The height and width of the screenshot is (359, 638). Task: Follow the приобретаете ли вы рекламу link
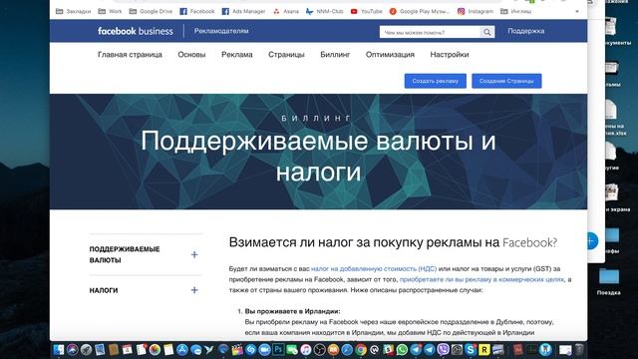[481, 279]
